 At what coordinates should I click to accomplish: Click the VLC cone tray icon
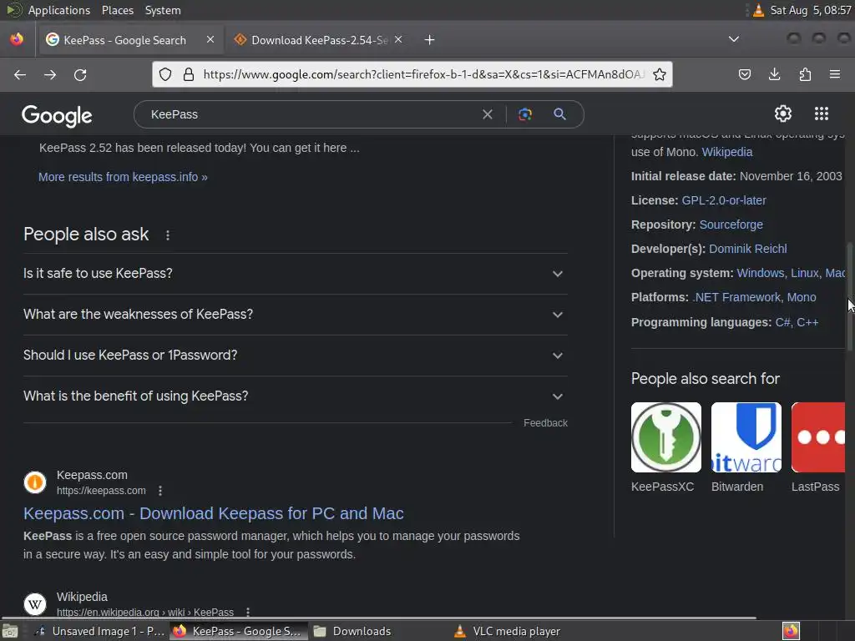[758, 10]
